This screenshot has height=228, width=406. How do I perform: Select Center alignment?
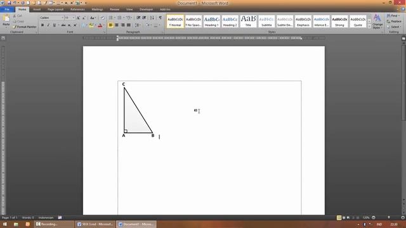click(x=117, y=25)
